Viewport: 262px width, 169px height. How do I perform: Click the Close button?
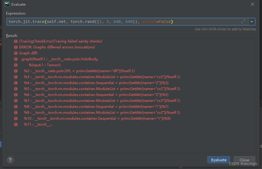point(244,160)
